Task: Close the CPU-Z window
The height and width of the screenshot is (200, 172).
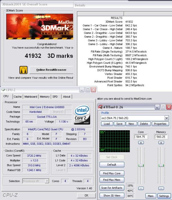Action: 94,90
